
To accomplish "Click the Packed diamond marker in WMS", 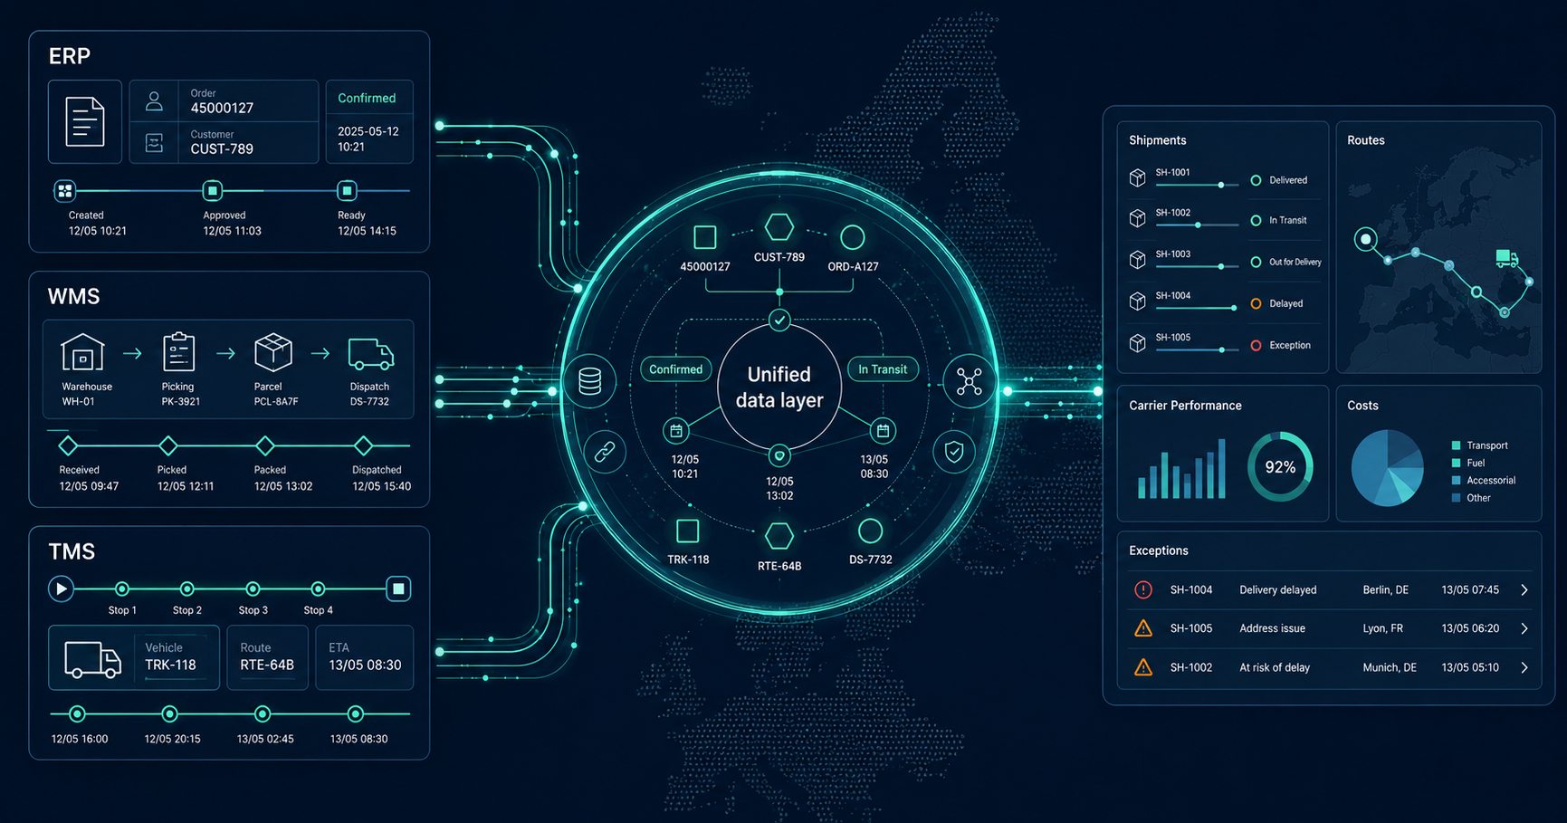I will (264, 445).
